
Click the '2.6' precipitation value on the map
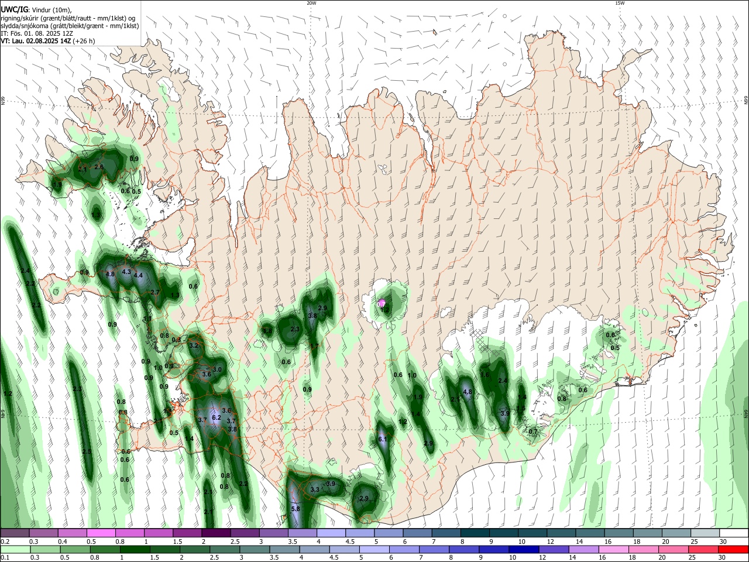click(x=99, y=167)
